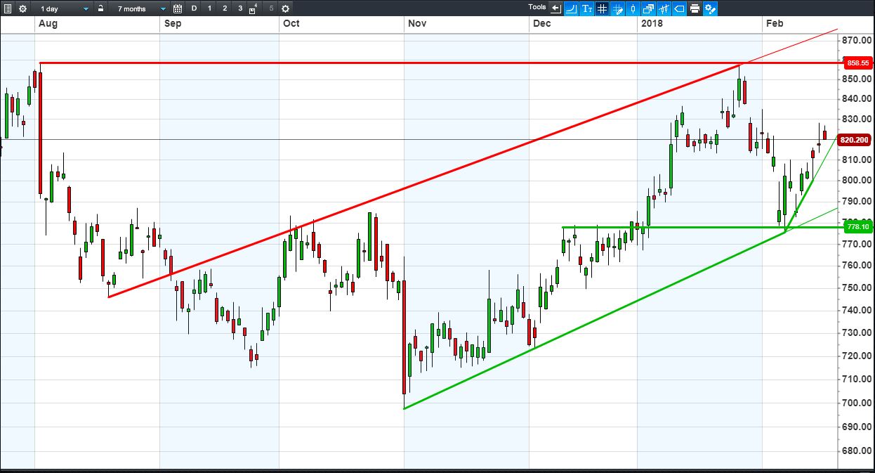This screenshot has height=473, width=875.
Task: Switch to saved layout 3
Action: (240, 8)
